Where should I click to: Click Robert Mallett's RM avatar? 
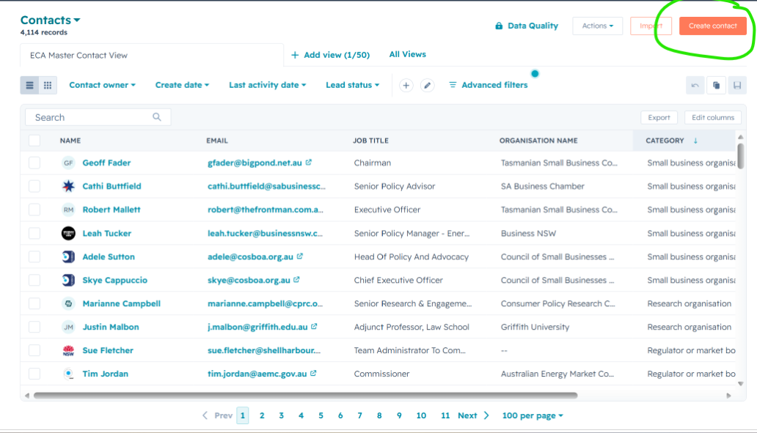click(x=68, y=210)
